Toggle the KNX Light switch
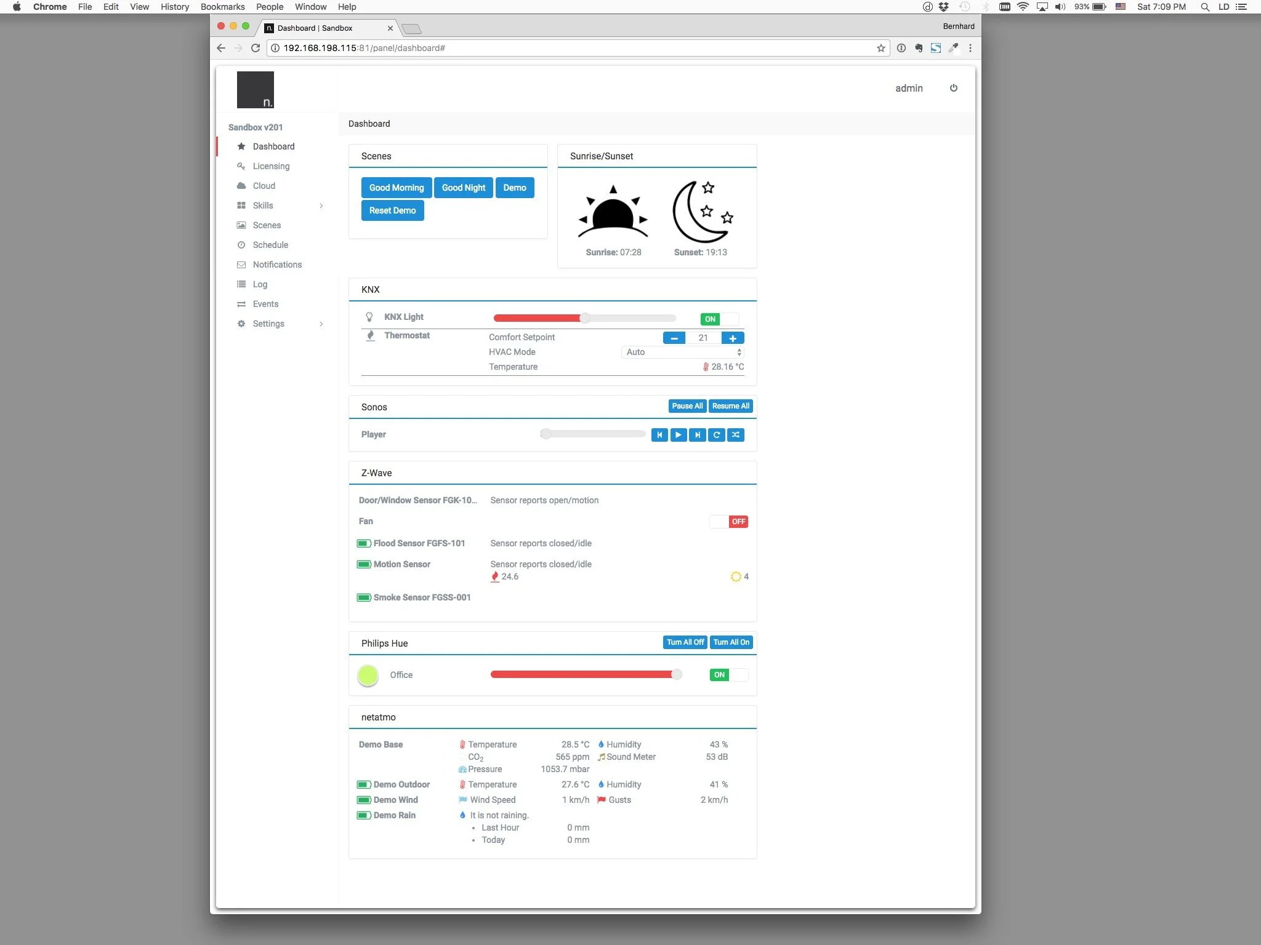 pos(719,319)
